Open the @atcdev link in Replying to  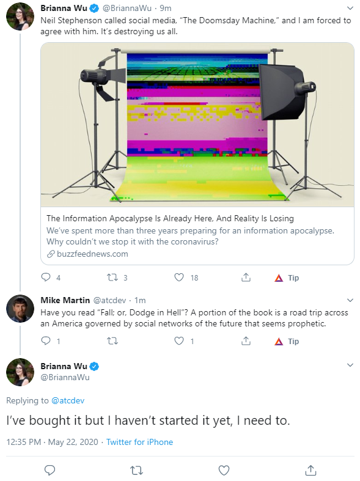(68, 400)
